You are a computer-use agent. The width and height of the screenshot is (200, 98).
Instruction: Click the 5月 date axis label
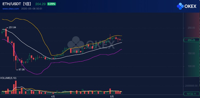tap(111, 96)
